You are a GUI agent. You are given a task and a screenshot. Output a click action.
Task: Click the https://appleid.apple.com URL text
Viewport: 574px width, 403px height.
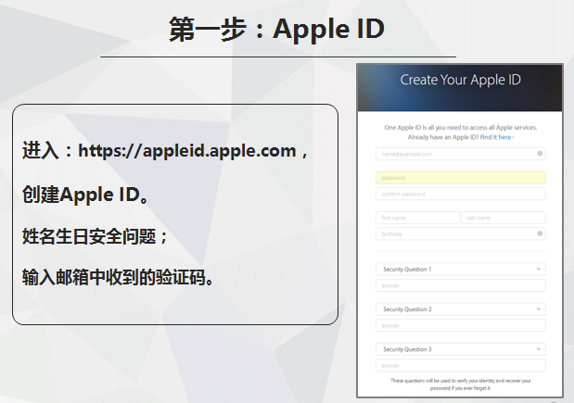(187, 151)
